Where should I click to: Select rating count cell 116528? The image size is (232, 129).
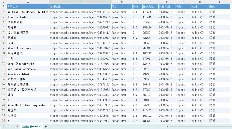150,12
